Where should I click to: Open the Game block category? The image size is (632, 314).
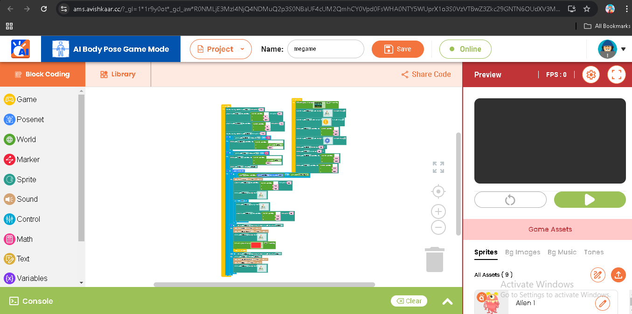click(x=20, y=99)
